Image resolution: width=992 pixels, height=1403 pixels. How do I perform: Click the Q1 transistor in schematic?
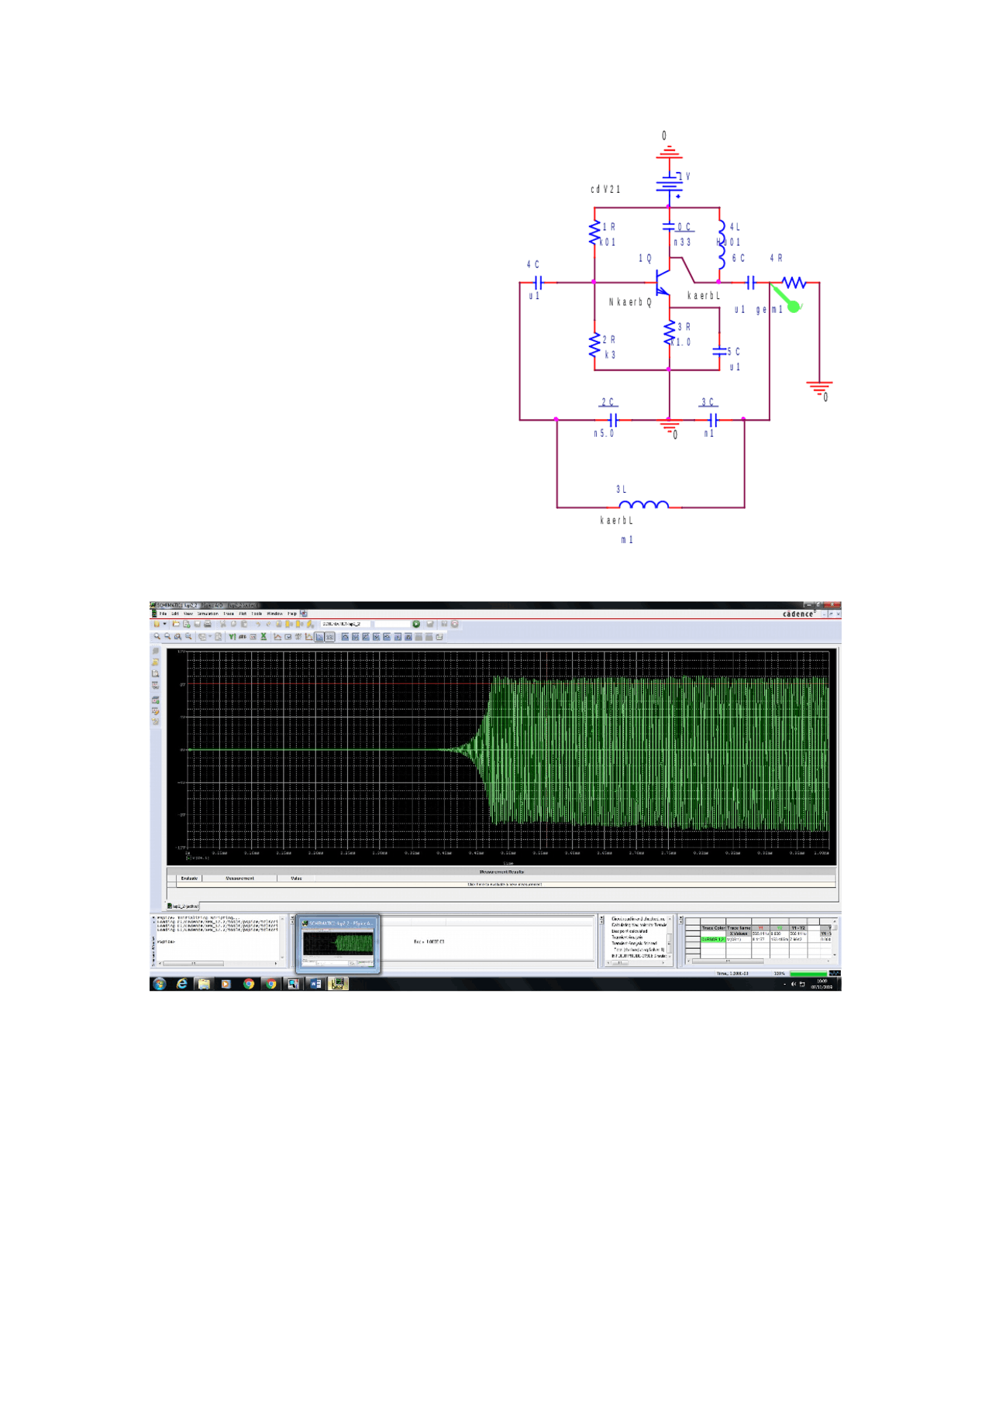coord(663,282)
